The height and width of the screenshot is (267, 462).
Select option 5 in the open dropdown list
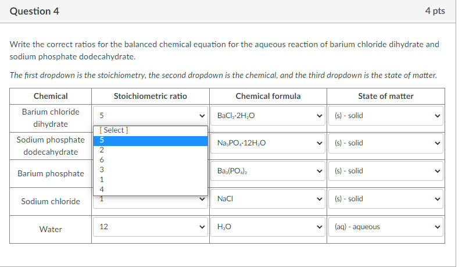click(x=149, y=140)
